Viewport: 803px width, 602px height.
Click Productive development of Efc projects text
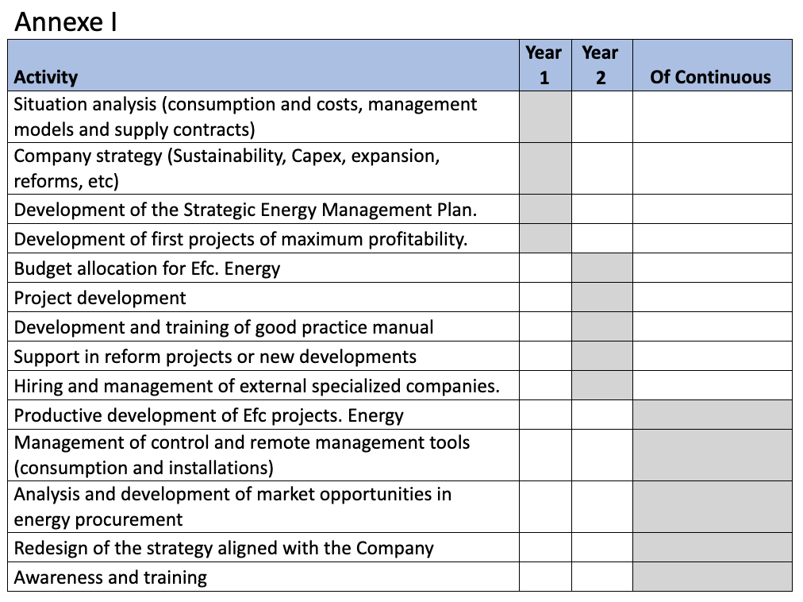pos(209,415)
